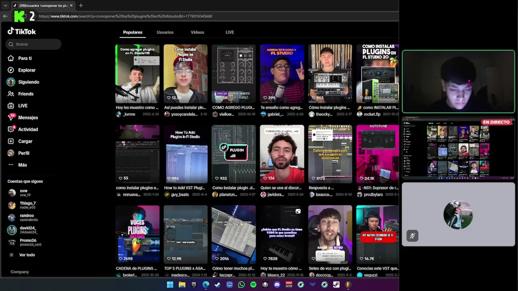Open javidora 'Quien se une al discor...' video

tap(282, 154)
